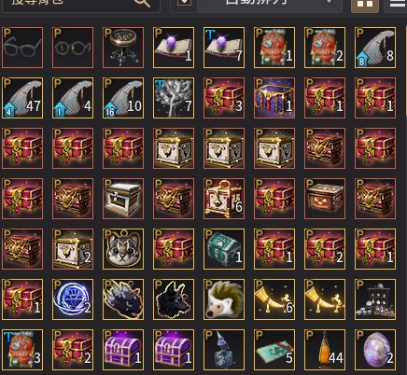Select the hedgehog pet item

224,299
